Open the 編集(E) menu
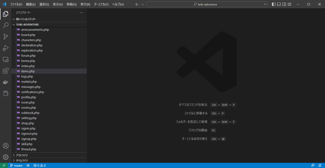325x168 pixels. 31,4
